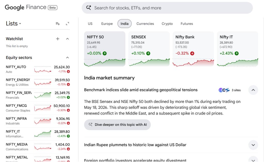
Task: Open the SENSEX index card
Action: pos(149,49)
